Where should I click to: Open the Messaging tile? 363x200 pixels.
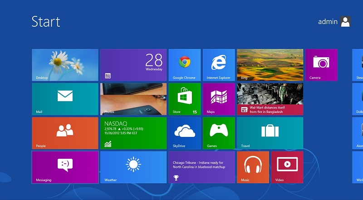pos(65,167)
